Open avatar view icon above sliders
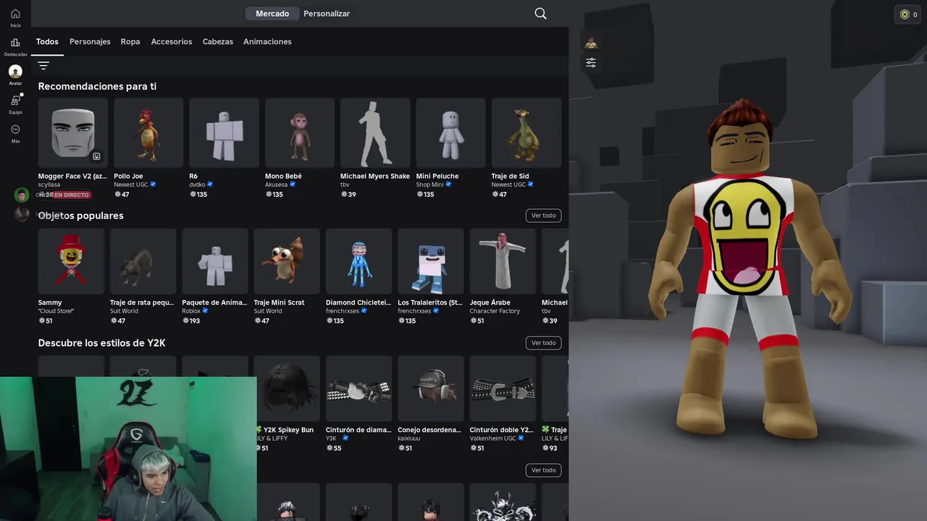927x521 pixels. click(x=591, y=43)
